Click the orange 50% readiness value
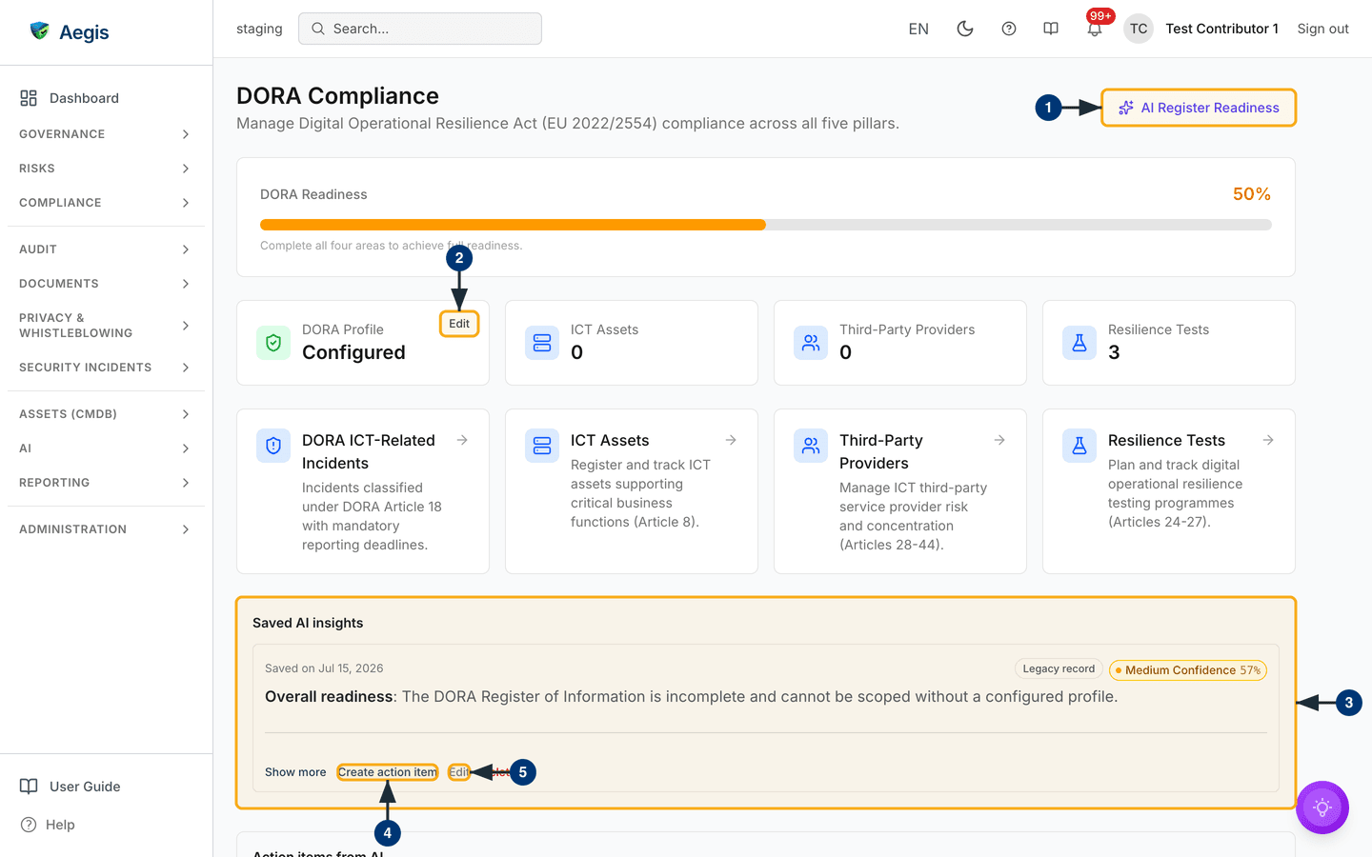This screenshot has width=1372, height=857. [1252, 193]
